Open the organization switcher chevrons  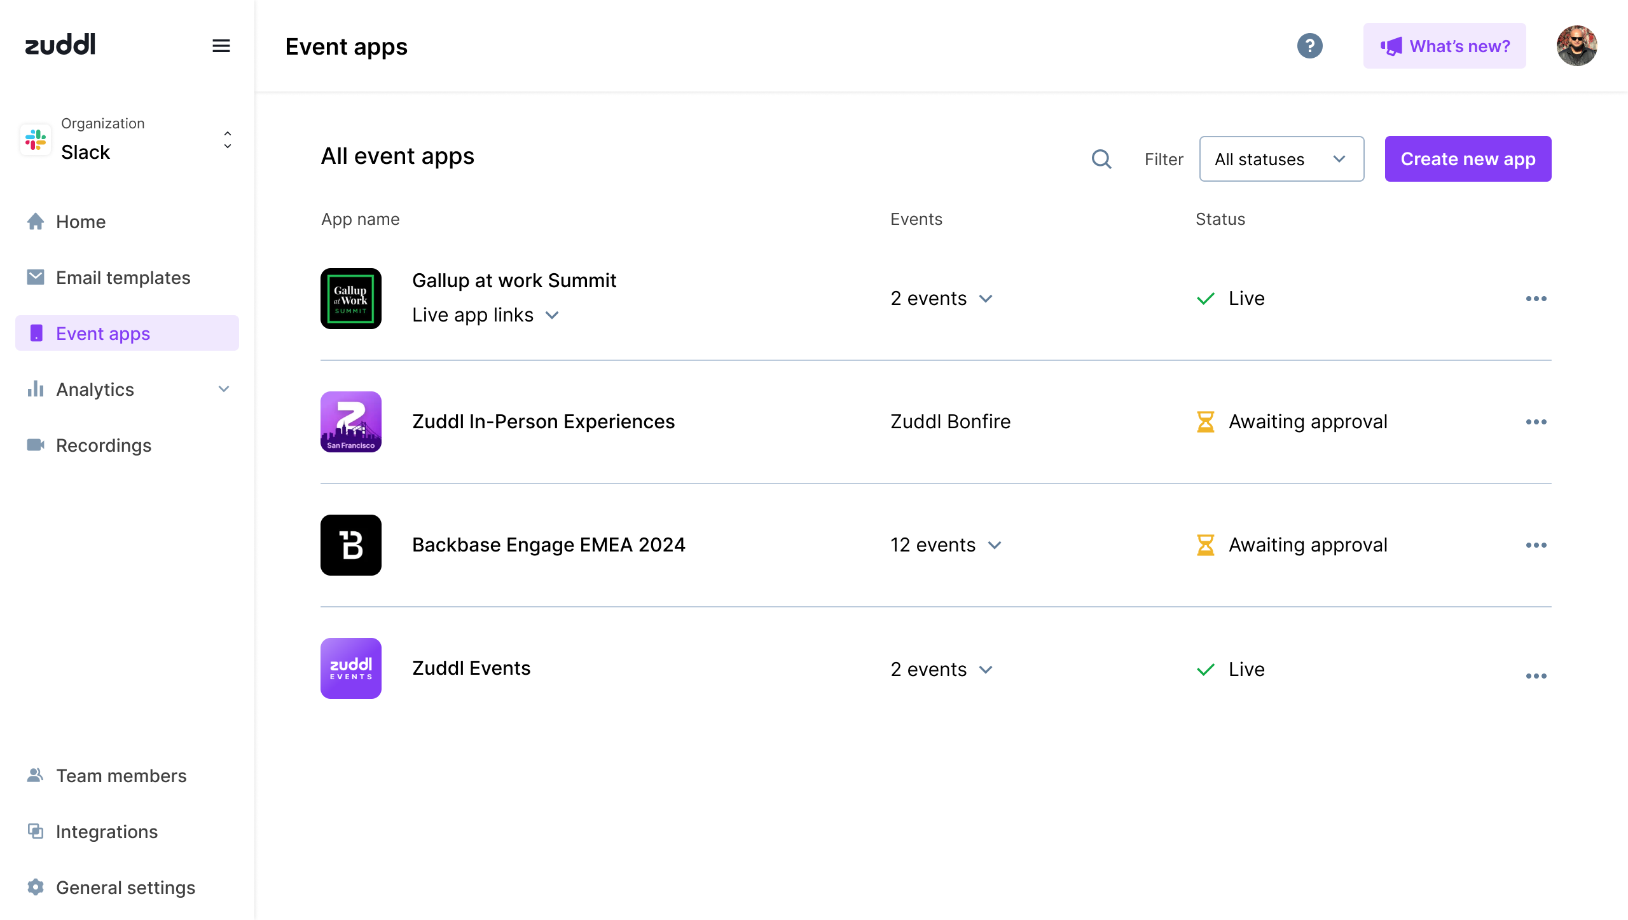[228, 140]
